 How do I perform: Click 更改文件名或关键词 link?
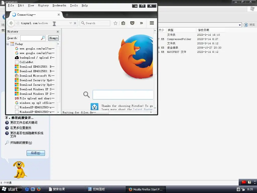(x=24, y=123)
